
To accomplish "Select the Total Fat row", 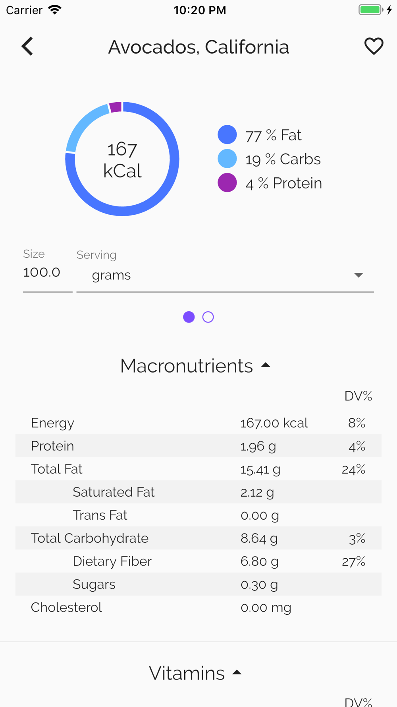I will [x=198, y=469].
